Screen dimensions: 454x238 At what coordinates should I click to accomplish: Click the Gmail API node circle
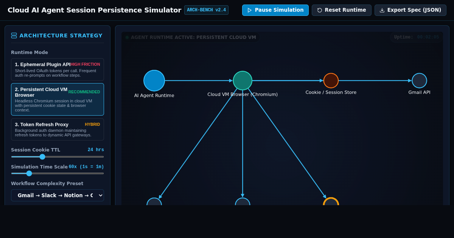[419, 80]
